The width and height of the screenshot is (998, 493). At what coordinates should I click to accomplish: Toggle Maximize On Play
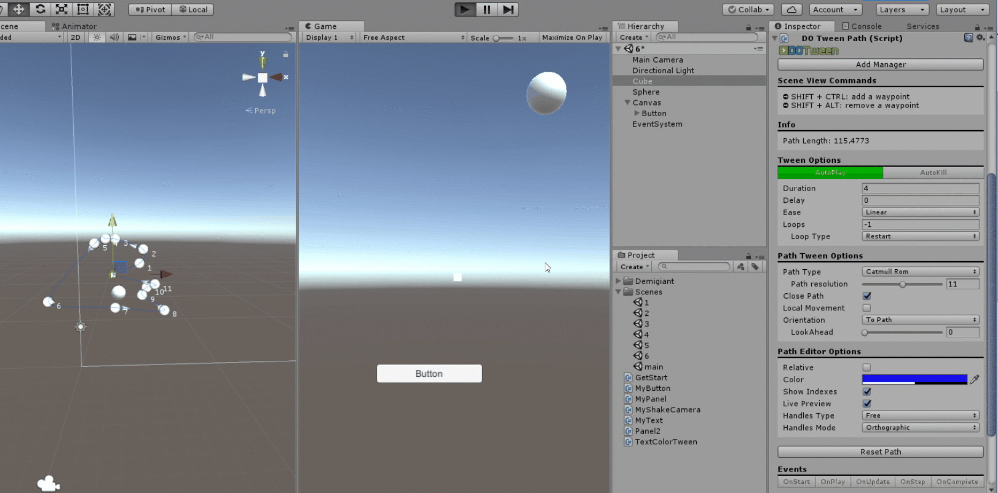(572, 37)
